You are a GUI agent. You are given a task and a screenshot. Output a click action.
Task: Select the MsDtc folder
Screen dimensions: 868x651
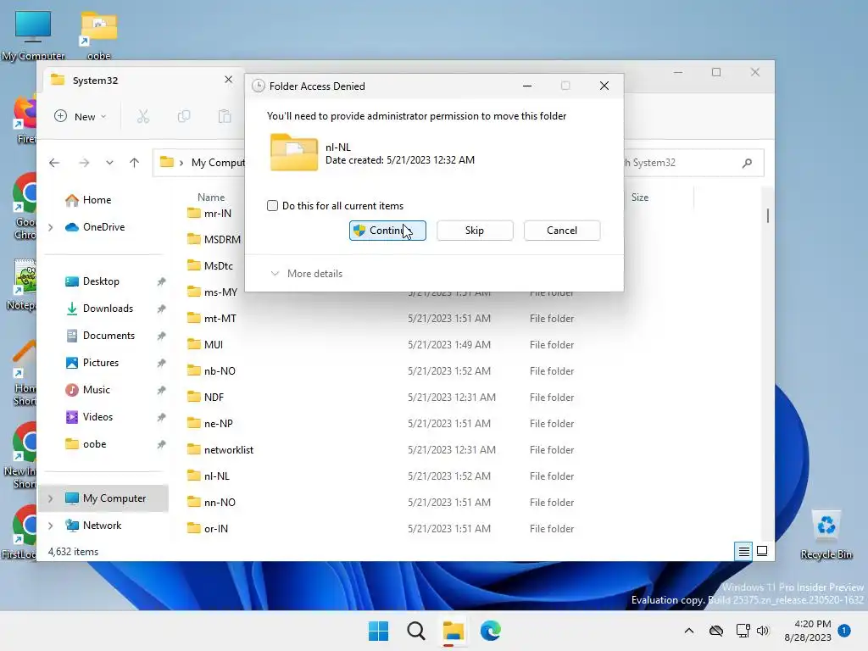tap(210, 265)
